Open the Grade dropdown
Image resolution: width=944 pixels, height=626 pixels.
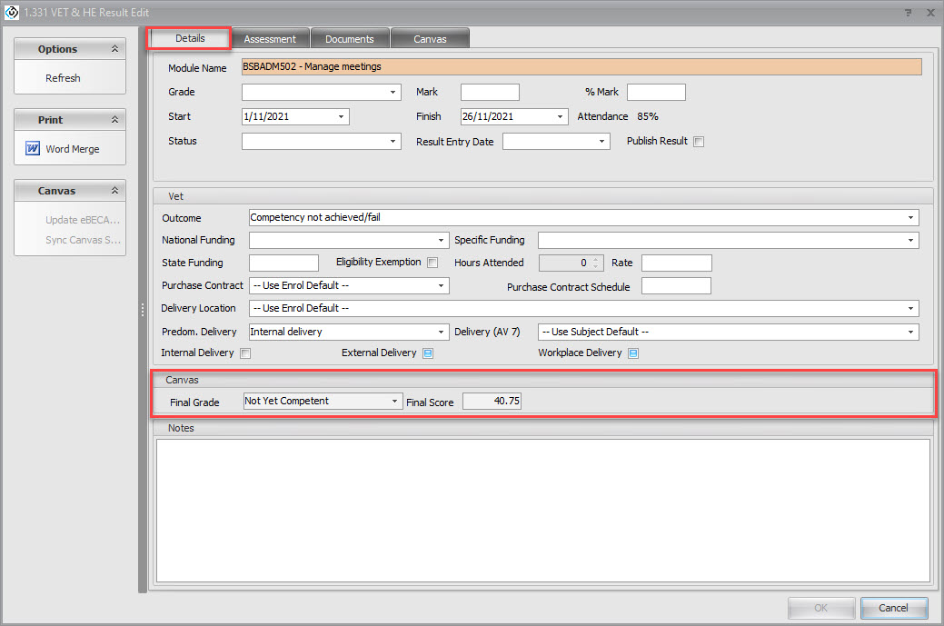393,93
